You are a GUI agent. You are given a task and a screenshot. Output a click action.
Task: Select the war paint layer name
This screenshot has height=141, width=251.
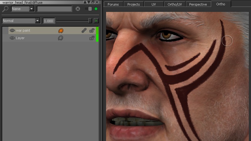pos(23,30)
